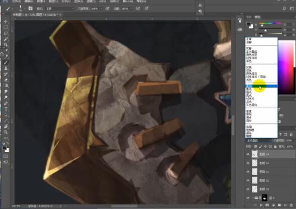Select the Move tool

point(6,22)
